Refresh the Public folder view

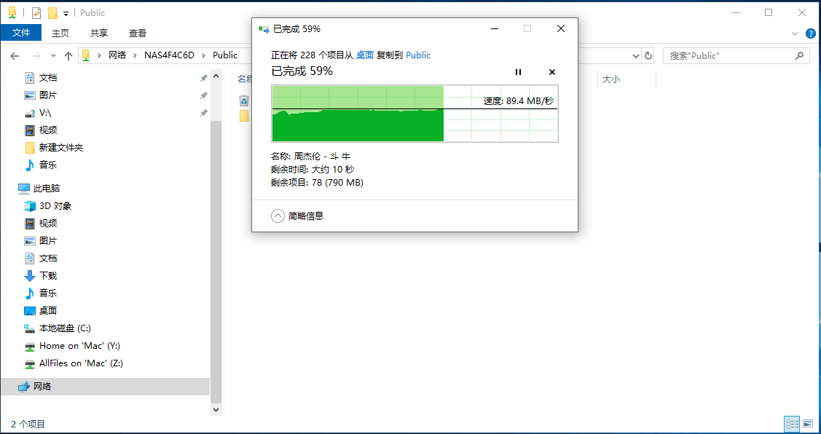click(x=648, y=55)
